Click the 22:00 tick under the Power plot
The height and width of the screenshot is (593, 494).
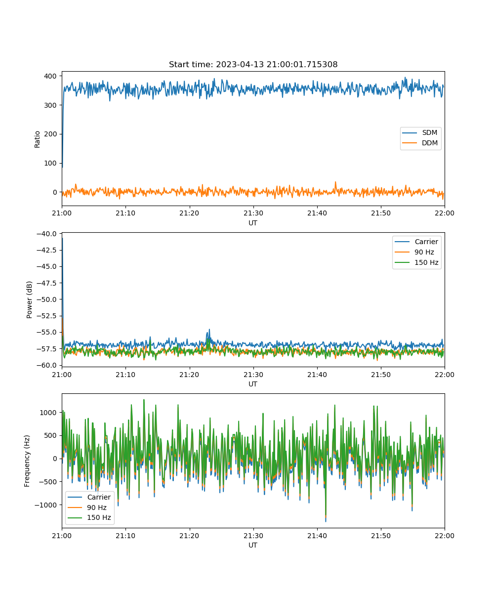444,375
